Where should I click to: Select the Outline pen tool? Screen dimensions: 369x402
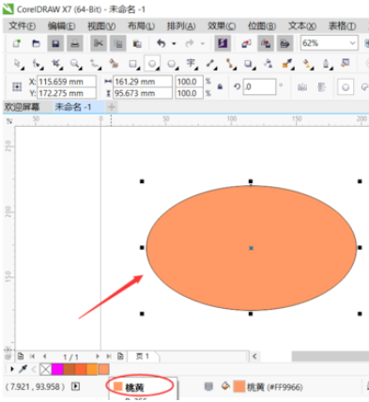coord(326,64)
